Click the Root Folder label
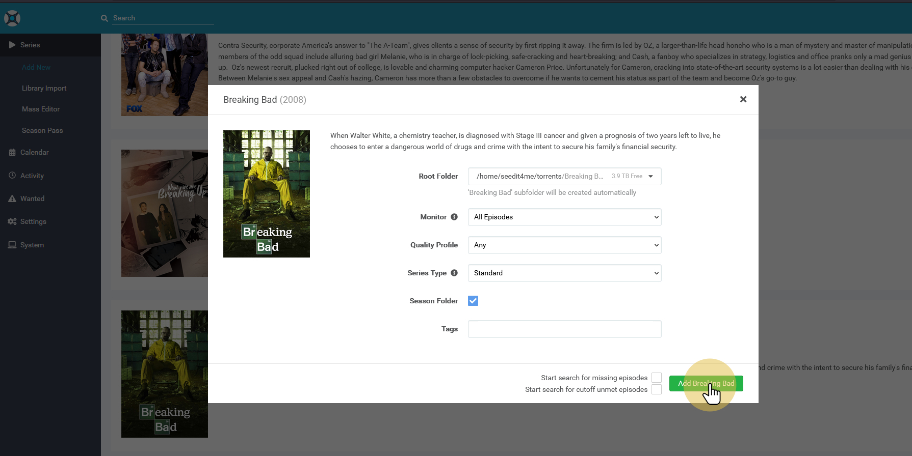 coord(438,176)
